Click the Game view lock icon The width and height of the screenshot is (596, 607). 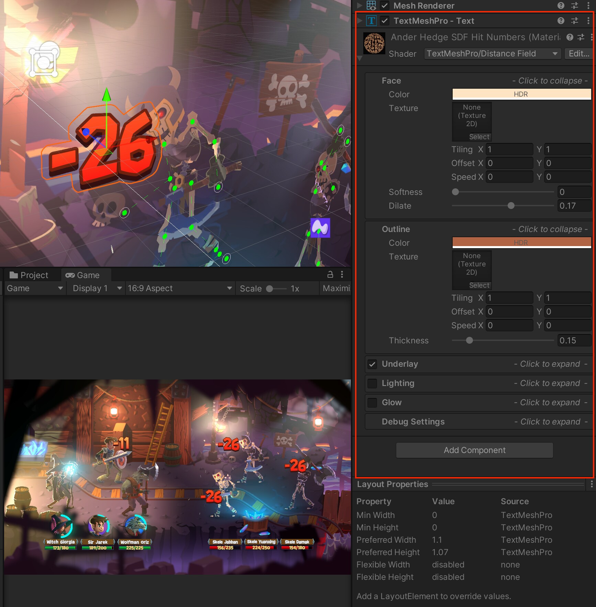pyautogui.click(x=330, y=274)
